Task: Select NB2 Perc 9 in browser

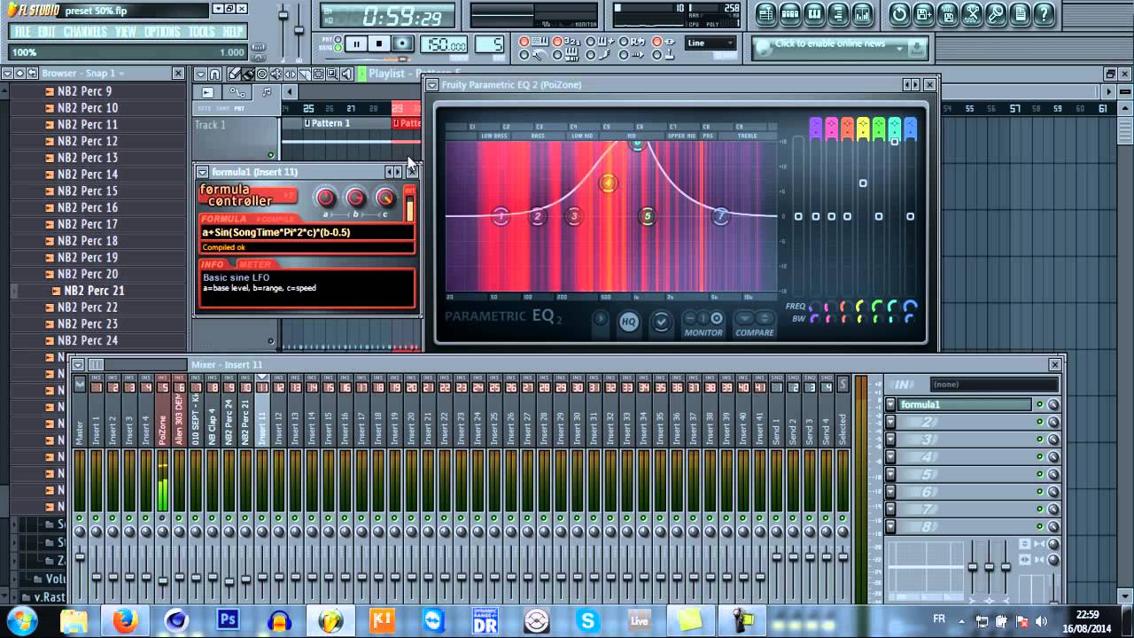Action: [x=84, y=91]
